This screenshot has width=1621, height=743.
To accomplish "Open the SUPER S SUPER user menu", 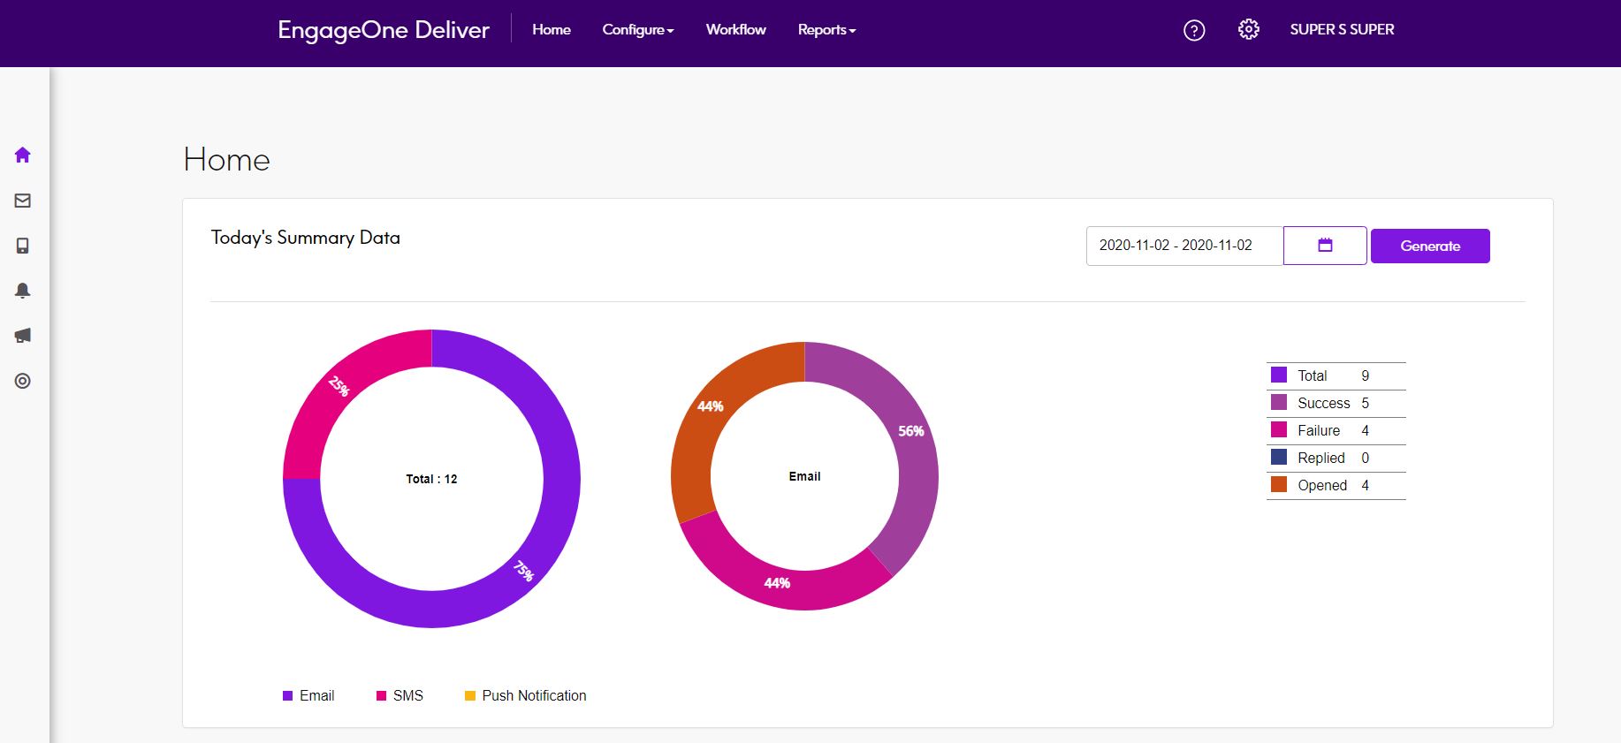I will 1342,30.
